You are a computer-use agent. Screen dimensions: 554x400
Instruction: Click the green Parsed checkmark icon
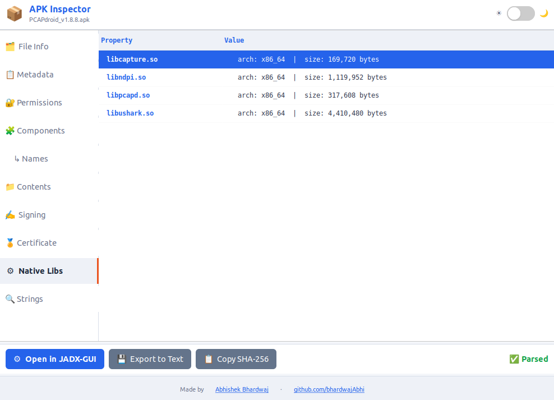click(x=514, y=359)
